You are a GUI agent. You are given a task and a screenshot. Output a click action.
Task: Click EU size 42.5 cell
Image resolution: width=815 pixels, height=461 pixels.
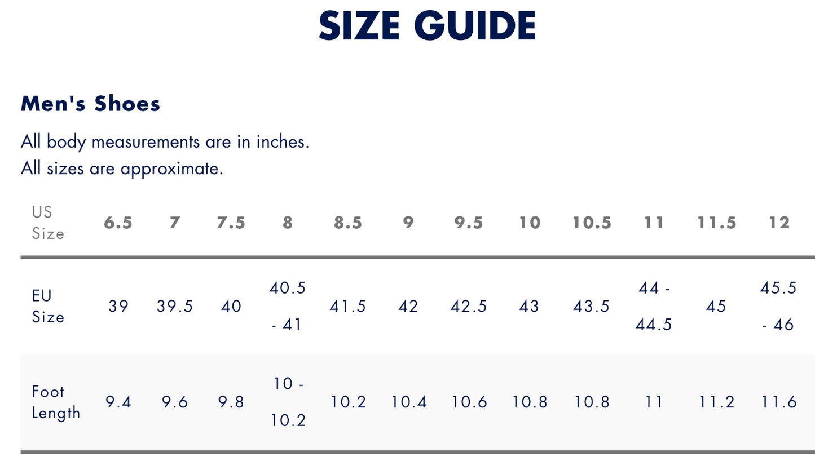point(469,307)
